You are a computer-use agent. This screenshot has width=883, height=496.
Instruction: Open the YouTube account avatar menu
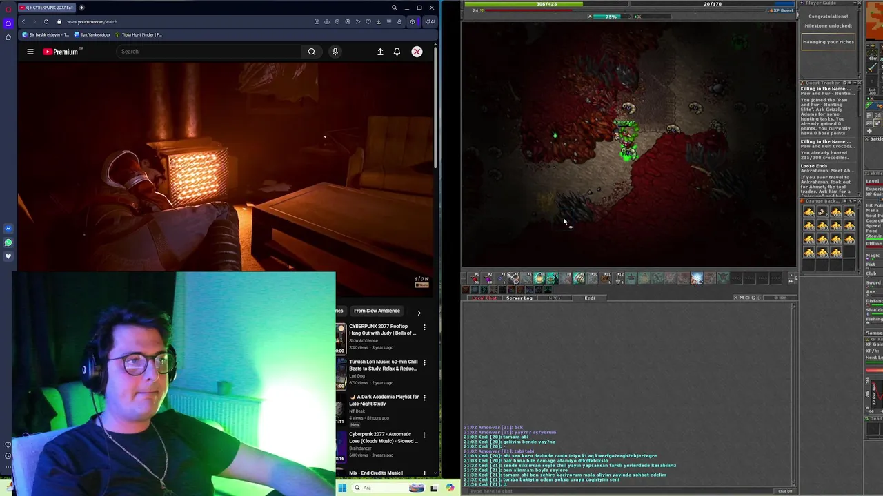pos(417,52)
